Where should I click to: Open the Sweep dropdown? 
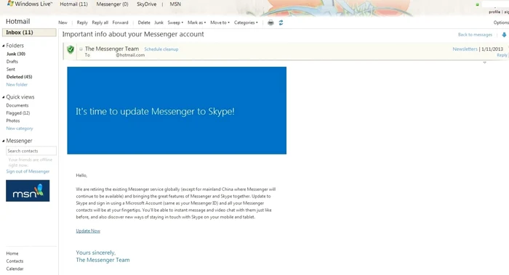[x=175, y=22]
